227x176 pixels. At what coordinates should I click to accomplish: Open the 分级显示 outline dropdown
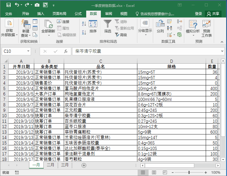[x=145, y=28]
